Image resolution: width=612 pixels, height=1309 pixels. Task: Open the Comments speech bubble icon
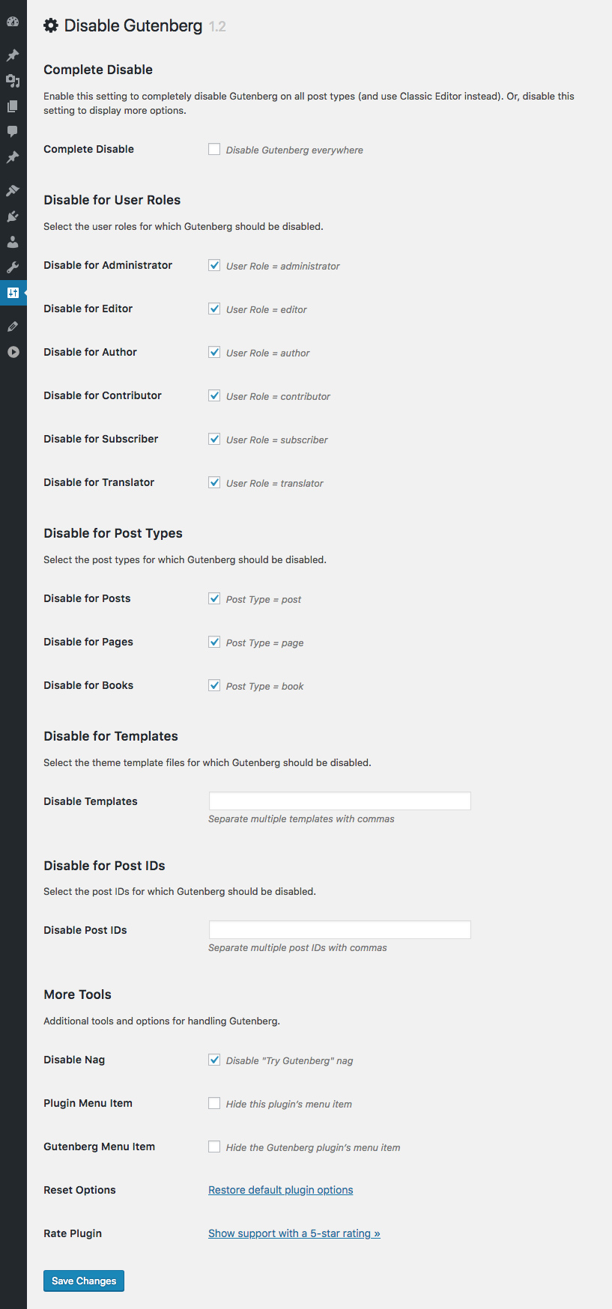coord(13,132)
